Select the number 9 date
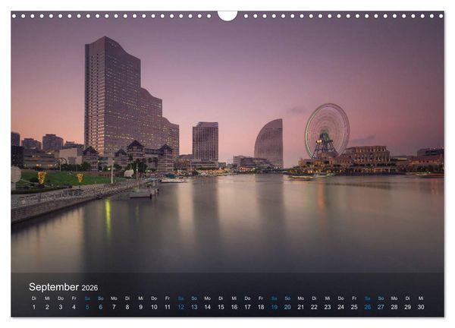 tap(141, 307)
